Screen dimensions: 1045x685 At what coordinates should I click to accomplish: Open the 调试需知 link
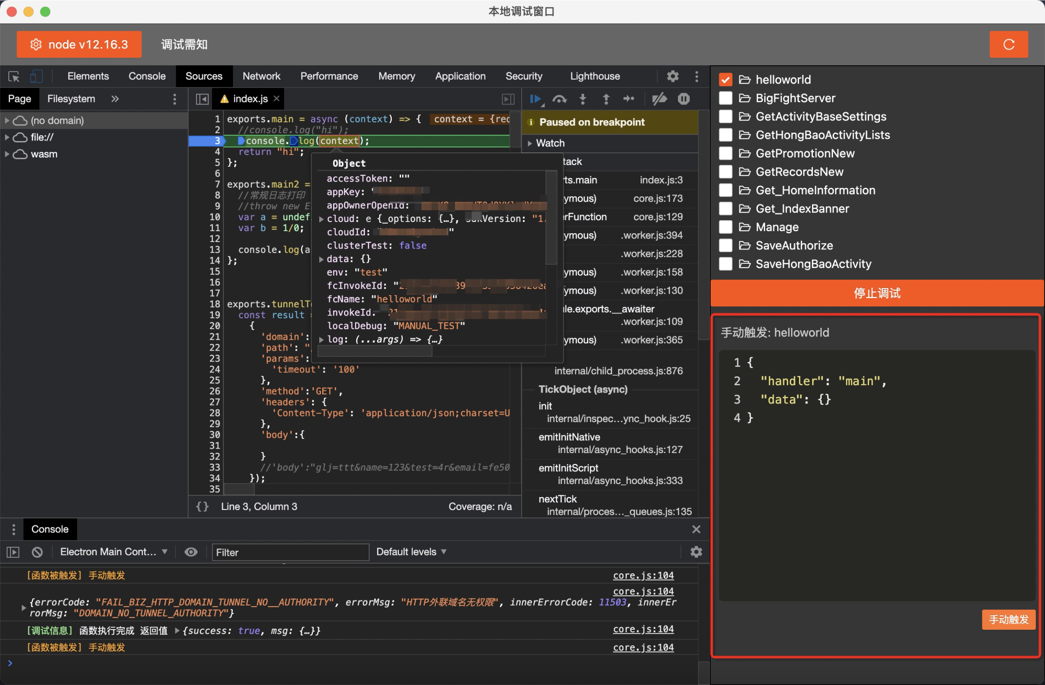click(184, 44)
